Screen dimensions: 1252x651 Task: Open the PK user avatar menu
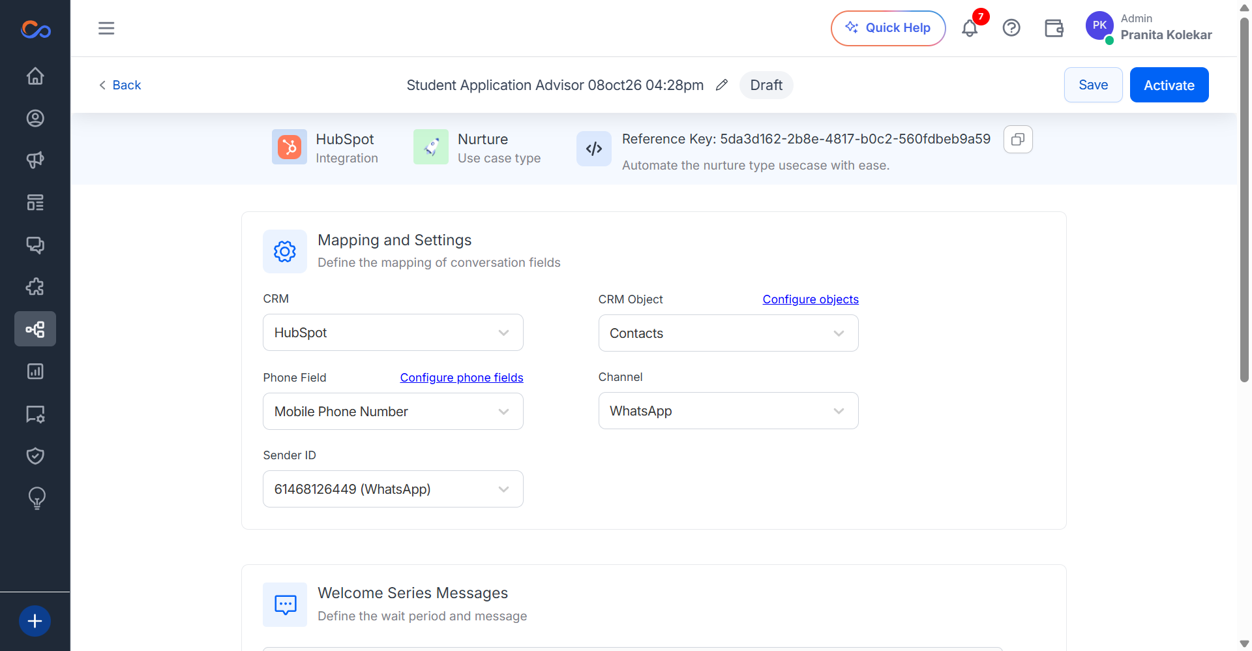pos(1099,26)
